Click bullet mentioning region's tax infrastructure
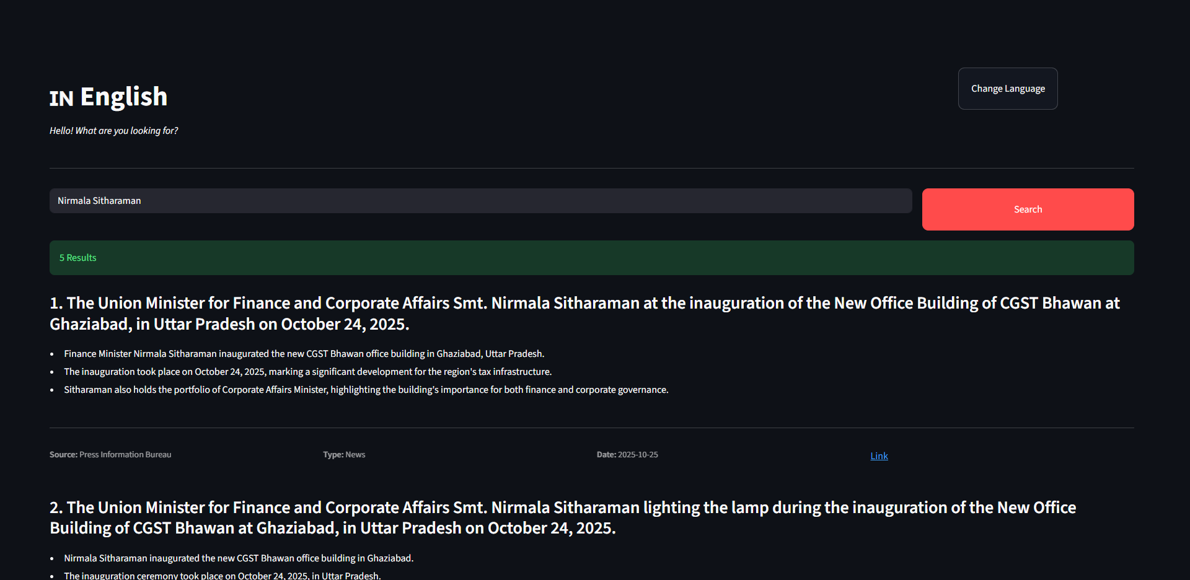This screenshot has width=1190, height=580. pyautogui.click(x=307, y=372)
